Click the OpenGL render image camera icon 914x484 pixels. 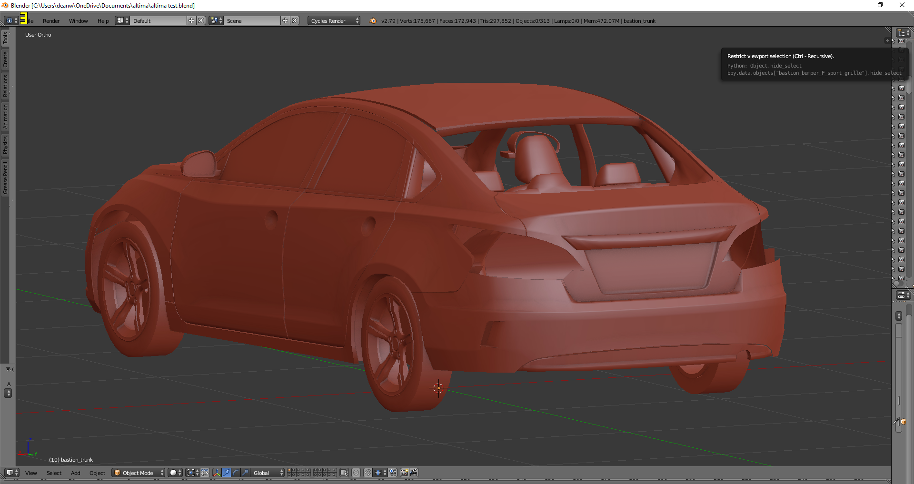[404, 473]
